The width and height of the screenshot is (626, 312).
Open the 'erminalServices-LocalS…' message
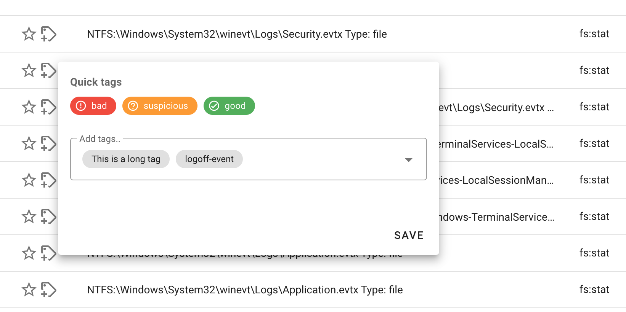[496, 144]
